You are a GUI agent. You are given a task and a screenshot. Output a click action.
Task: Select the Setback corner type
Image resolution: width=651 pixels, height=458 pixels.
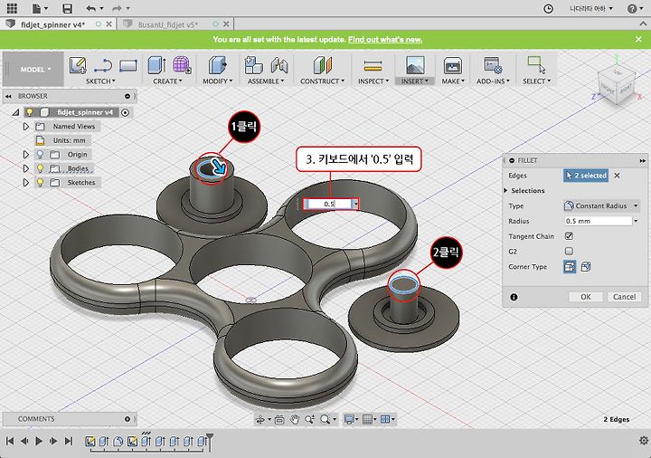pyautogui.click(x=585, y=266)
